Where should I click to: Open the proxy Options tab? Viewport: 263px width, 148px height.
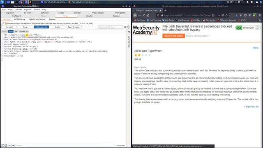pyautogui.click(x=52, y=19)
